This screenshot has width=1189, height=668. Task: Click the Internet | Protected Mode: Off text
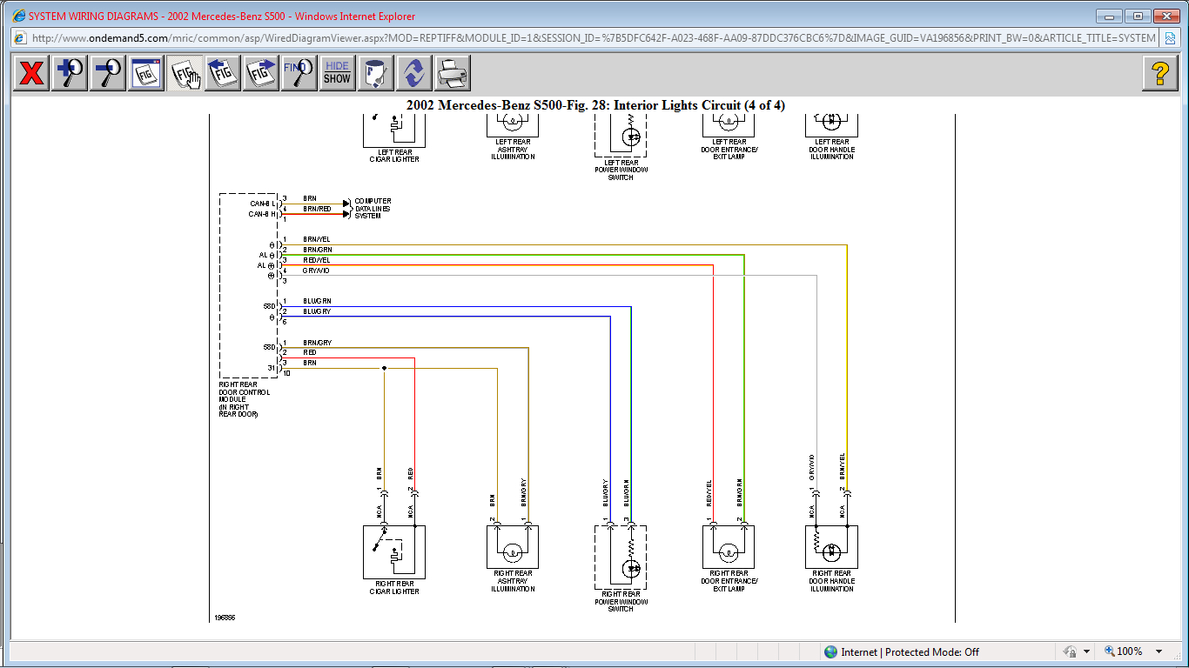910,651
